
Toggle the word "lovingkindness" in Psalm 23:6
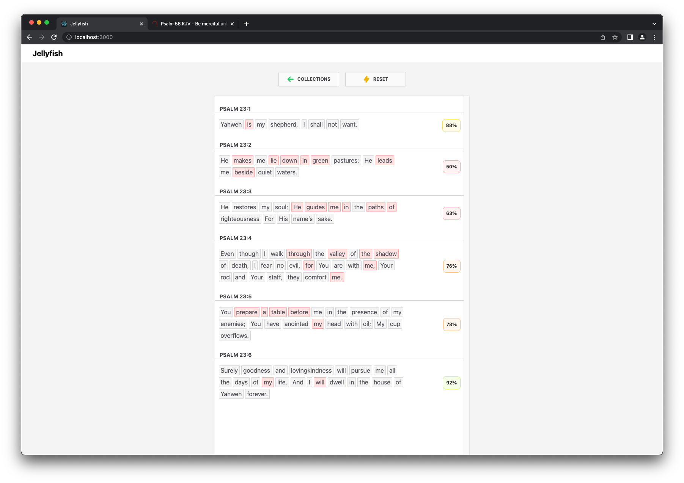click(311, 370)
